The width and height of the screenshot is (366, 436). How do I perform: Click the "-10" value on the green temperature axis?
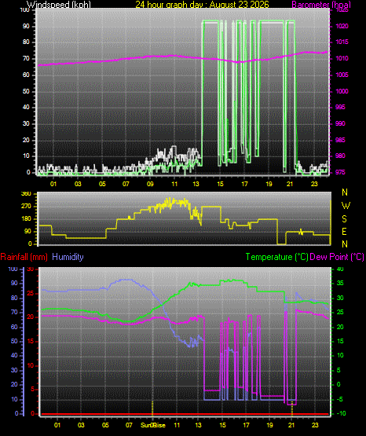point(341,413)
